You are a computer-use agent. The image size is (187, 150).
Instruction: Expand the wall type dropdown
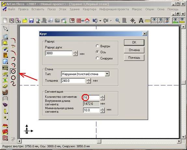click(107, 74)
